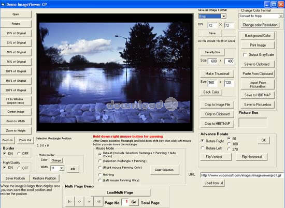Viewport: 285px width, 208px height.
Task: Enable the Output GrayScale checkbox
Action: point(245,55)
